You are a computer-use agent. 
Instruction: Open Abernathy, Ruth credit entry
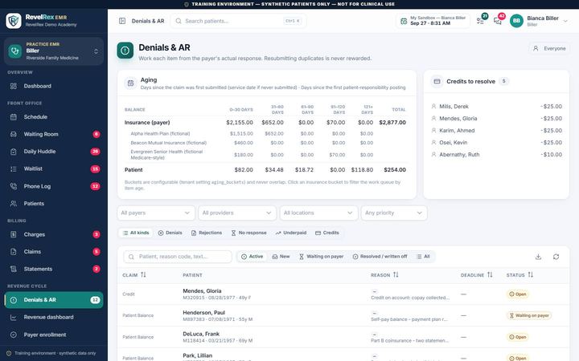pos(496,155)
